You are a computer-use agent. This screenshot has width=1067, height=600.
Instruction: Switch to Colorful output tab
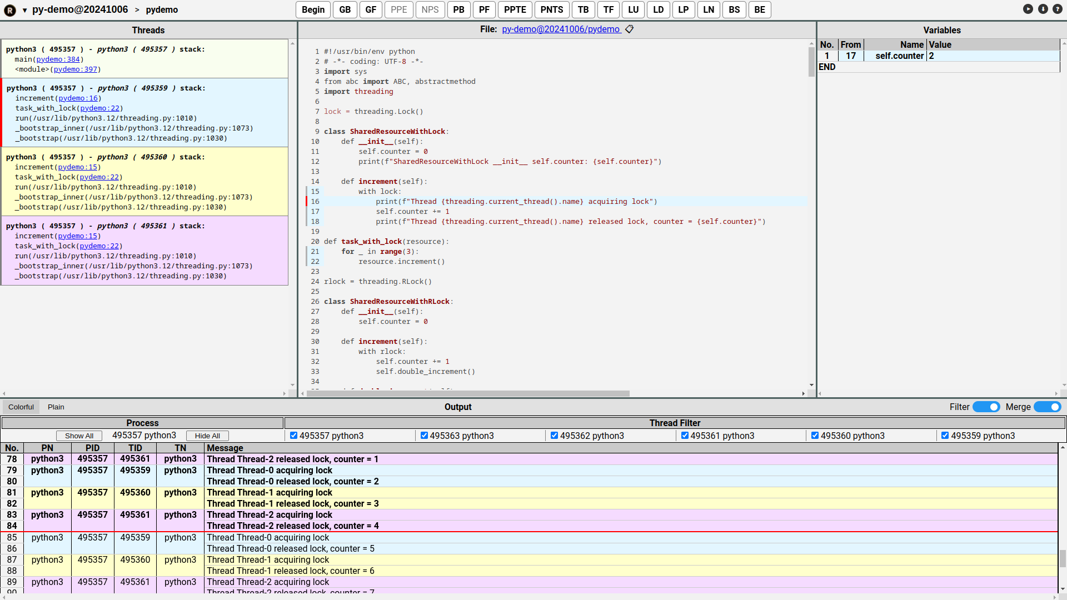(x=21, y=407)
